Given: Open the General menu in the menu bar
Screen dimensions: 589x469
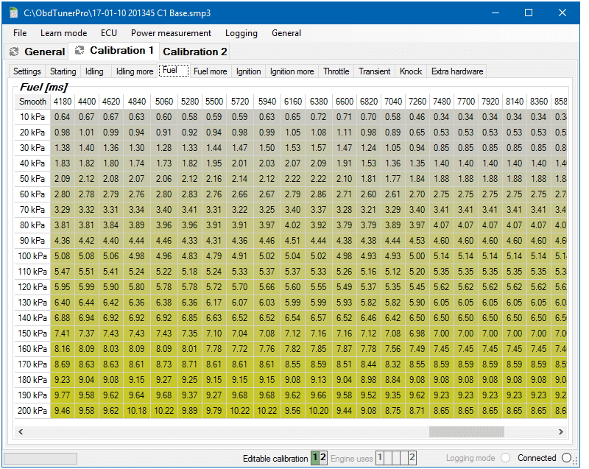Looking at the screenshot, I should 286,33.
